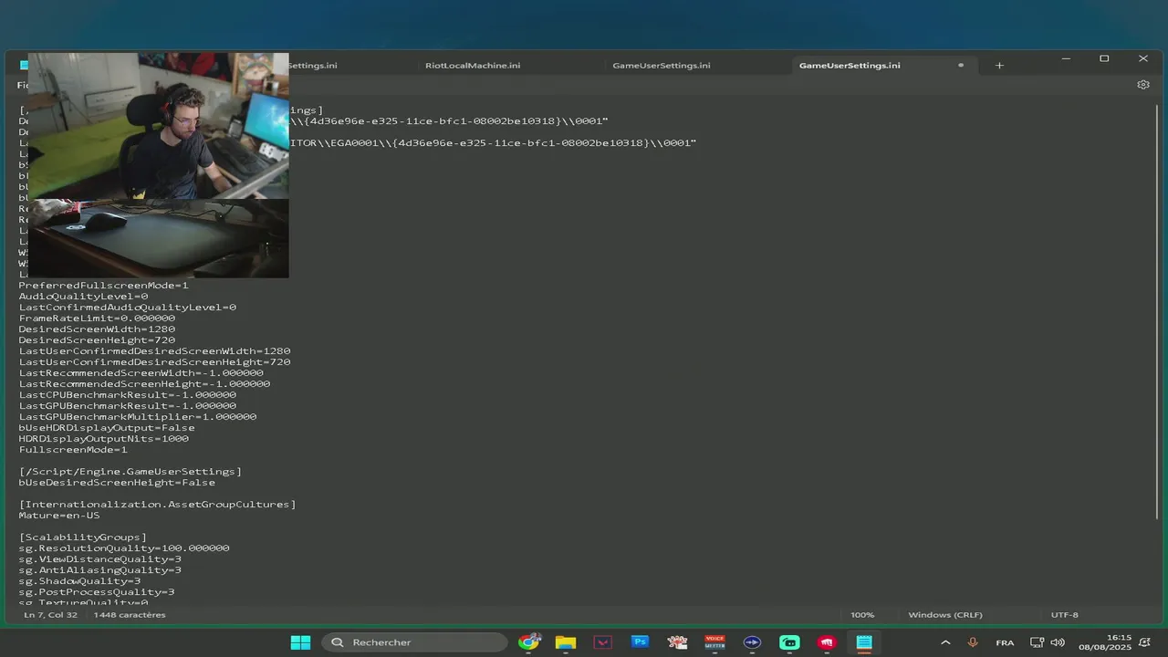Open network icon in system tray
Image resolution: width=1168 pixels, height=657 pixels.
coord(1038,642)
